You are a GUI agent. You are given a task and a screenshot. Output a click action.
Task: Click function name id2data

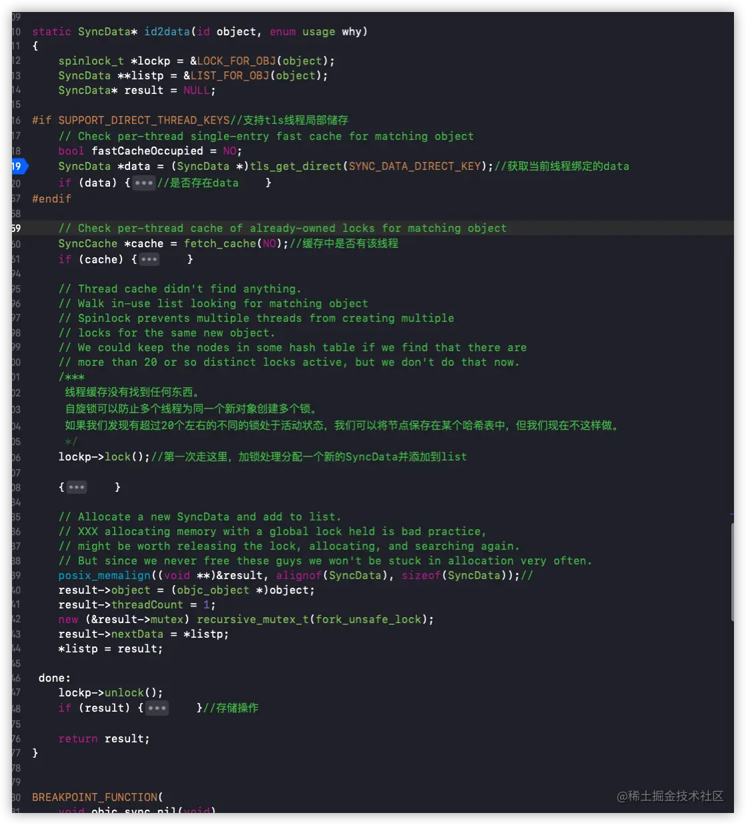(x=167, y=31)
